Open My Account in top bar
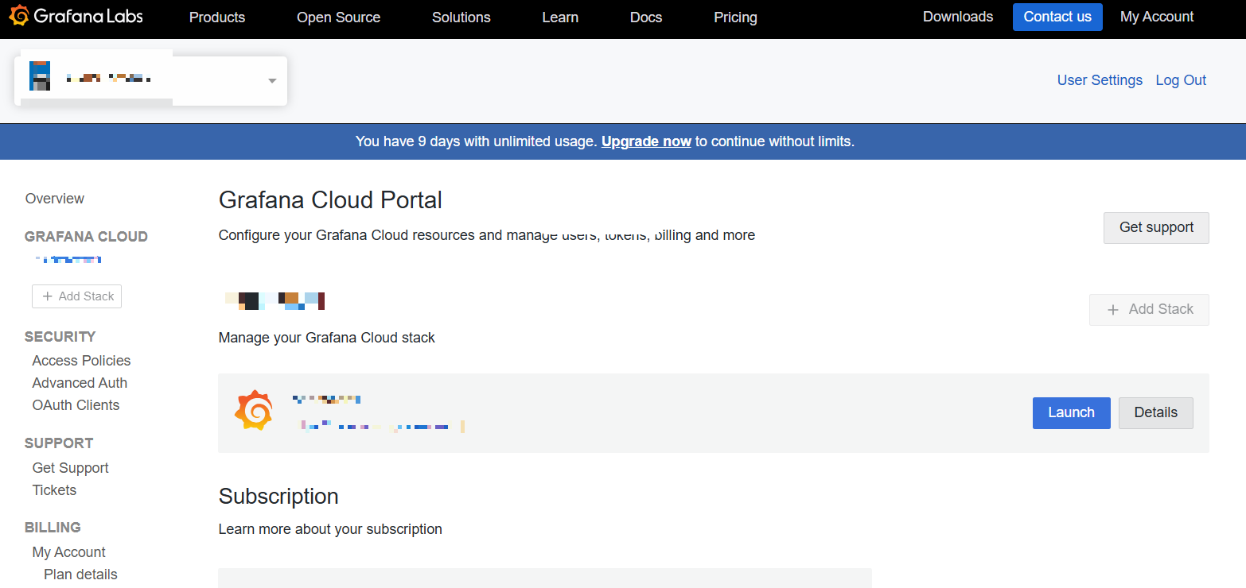The height and width of the screenshot is (588, 1246). click(1157, 17)
